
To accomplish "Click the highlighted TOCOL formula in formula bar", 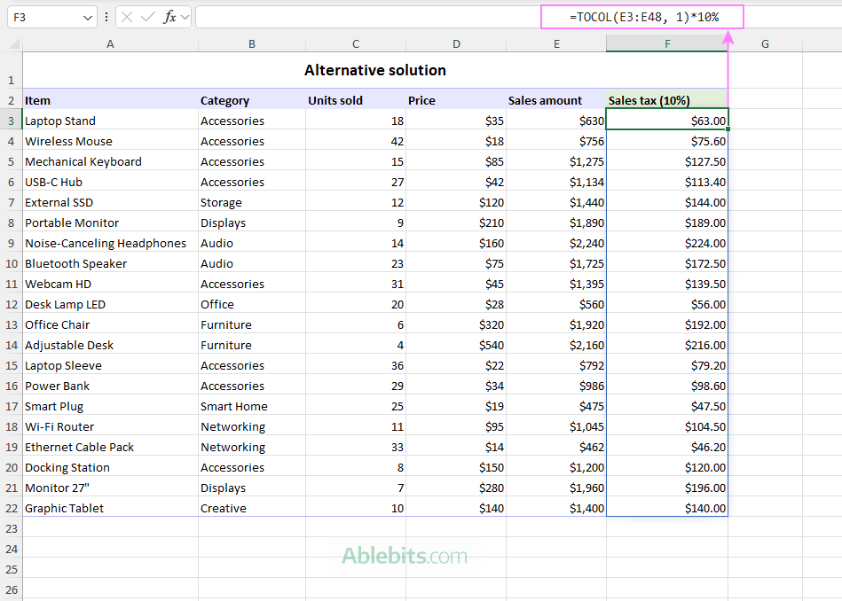I will pyautogui.click(x=641, y=16).
